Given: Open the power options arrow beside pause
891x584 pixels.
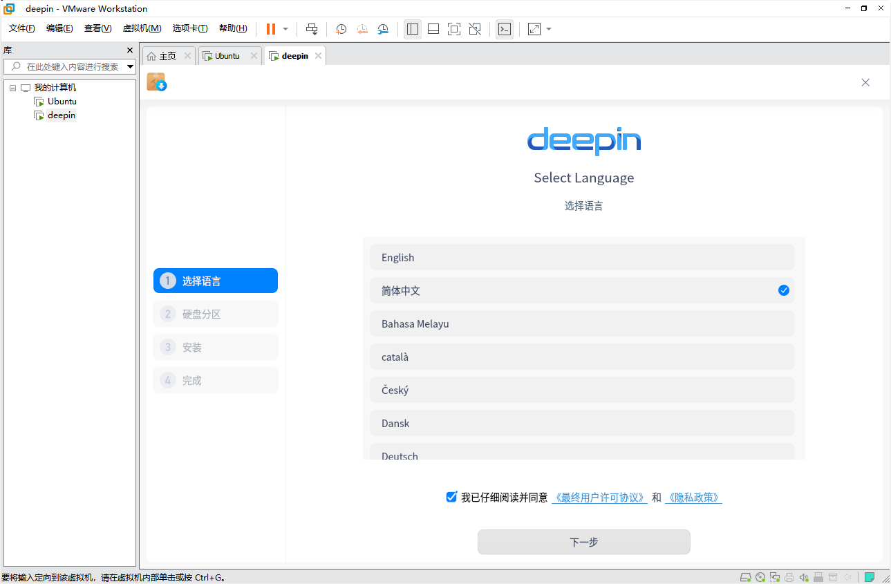Looking at the screenshot, I should click(285, 29).
